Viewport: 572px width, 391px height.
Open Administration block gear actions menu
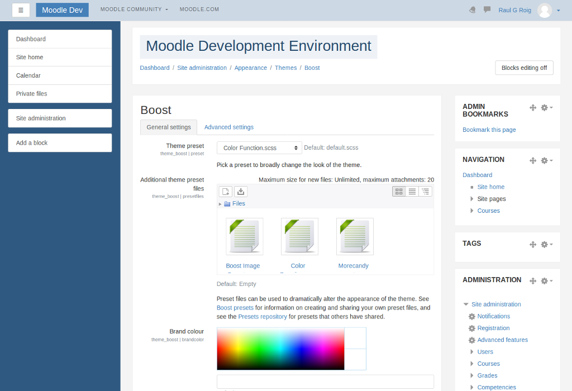tap(546, 281)
